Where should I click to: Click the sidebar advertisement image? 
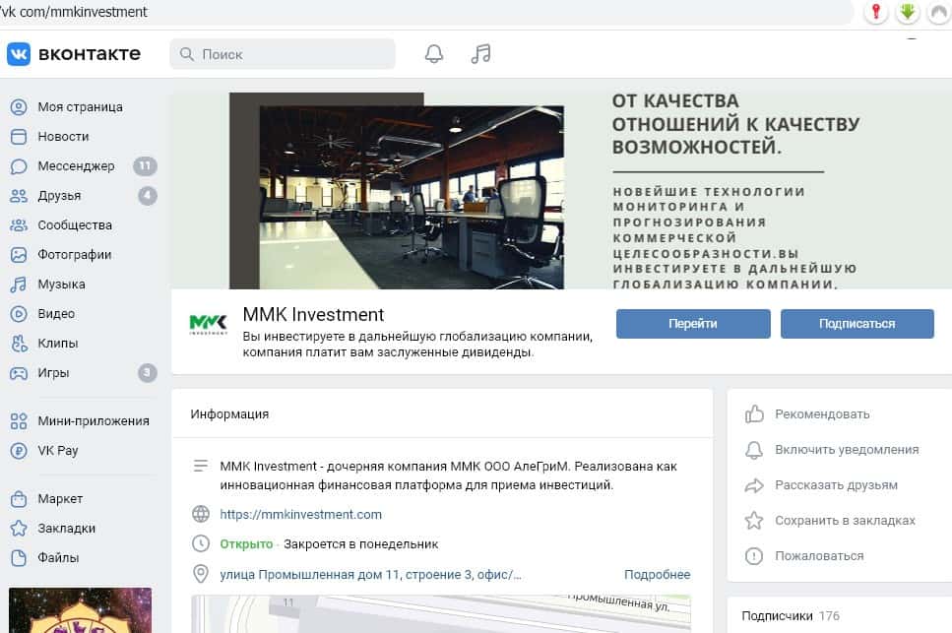[80, 610]
